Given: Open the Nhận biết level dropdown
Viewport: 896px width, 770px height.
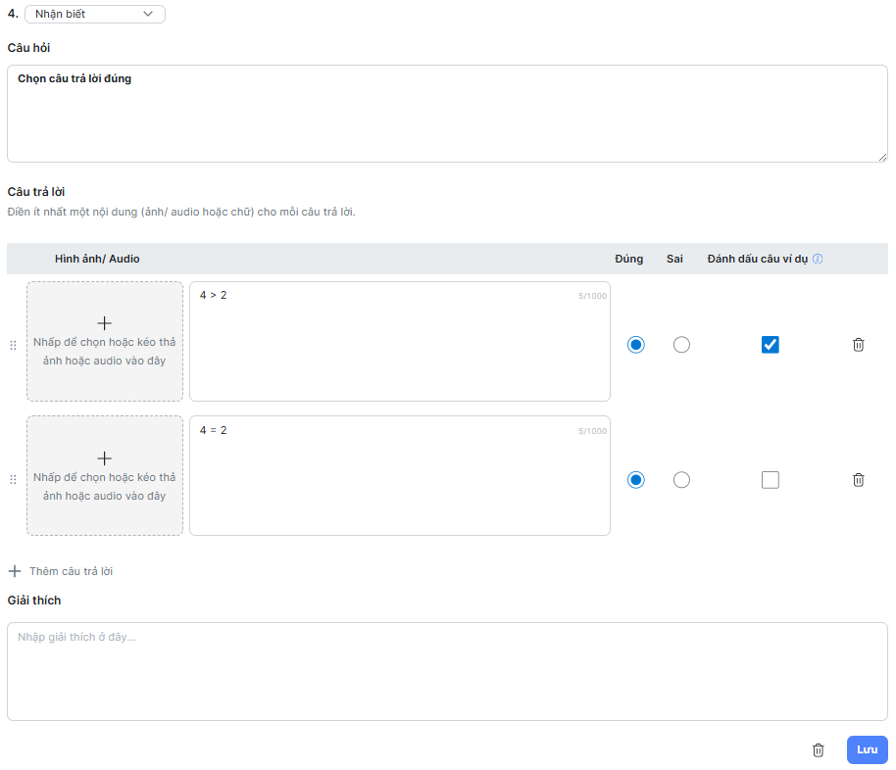Looking at the screenshot, I should [94, 14].
